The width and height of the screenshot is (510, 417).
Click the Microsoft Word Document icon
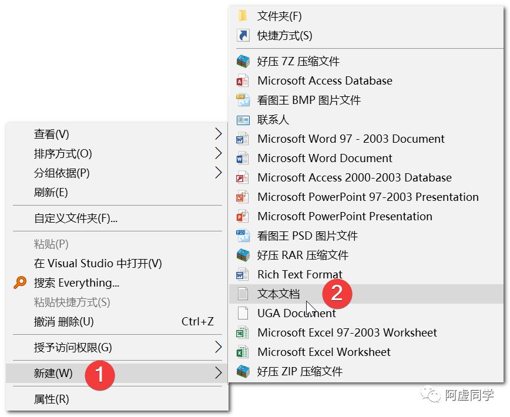coord(243,159)
